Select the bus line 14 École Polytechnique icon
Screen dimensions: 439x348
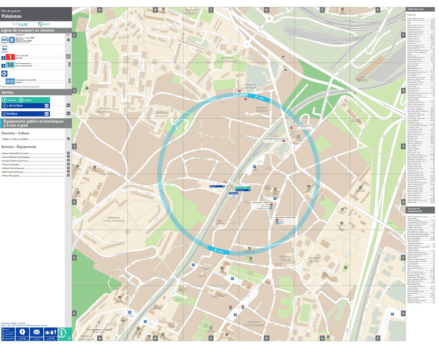10,65
